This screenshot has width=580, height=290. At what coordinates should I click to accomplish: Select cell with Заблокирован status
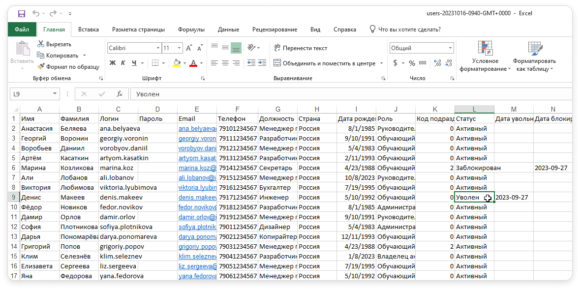(x=475, y=168)
